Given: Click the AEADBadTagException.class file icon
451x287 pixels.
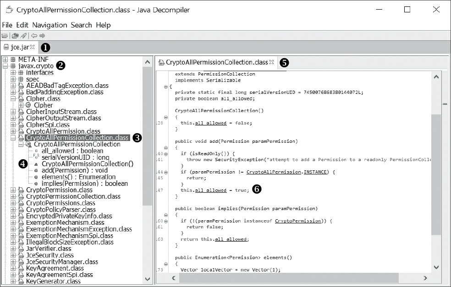Looking at the screenshot, I should pos(21,86).
